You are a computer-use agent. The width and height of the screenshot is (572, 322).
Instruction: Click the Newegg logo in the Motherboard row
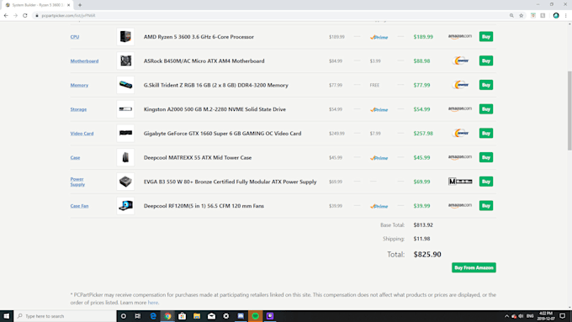[460, 61]
